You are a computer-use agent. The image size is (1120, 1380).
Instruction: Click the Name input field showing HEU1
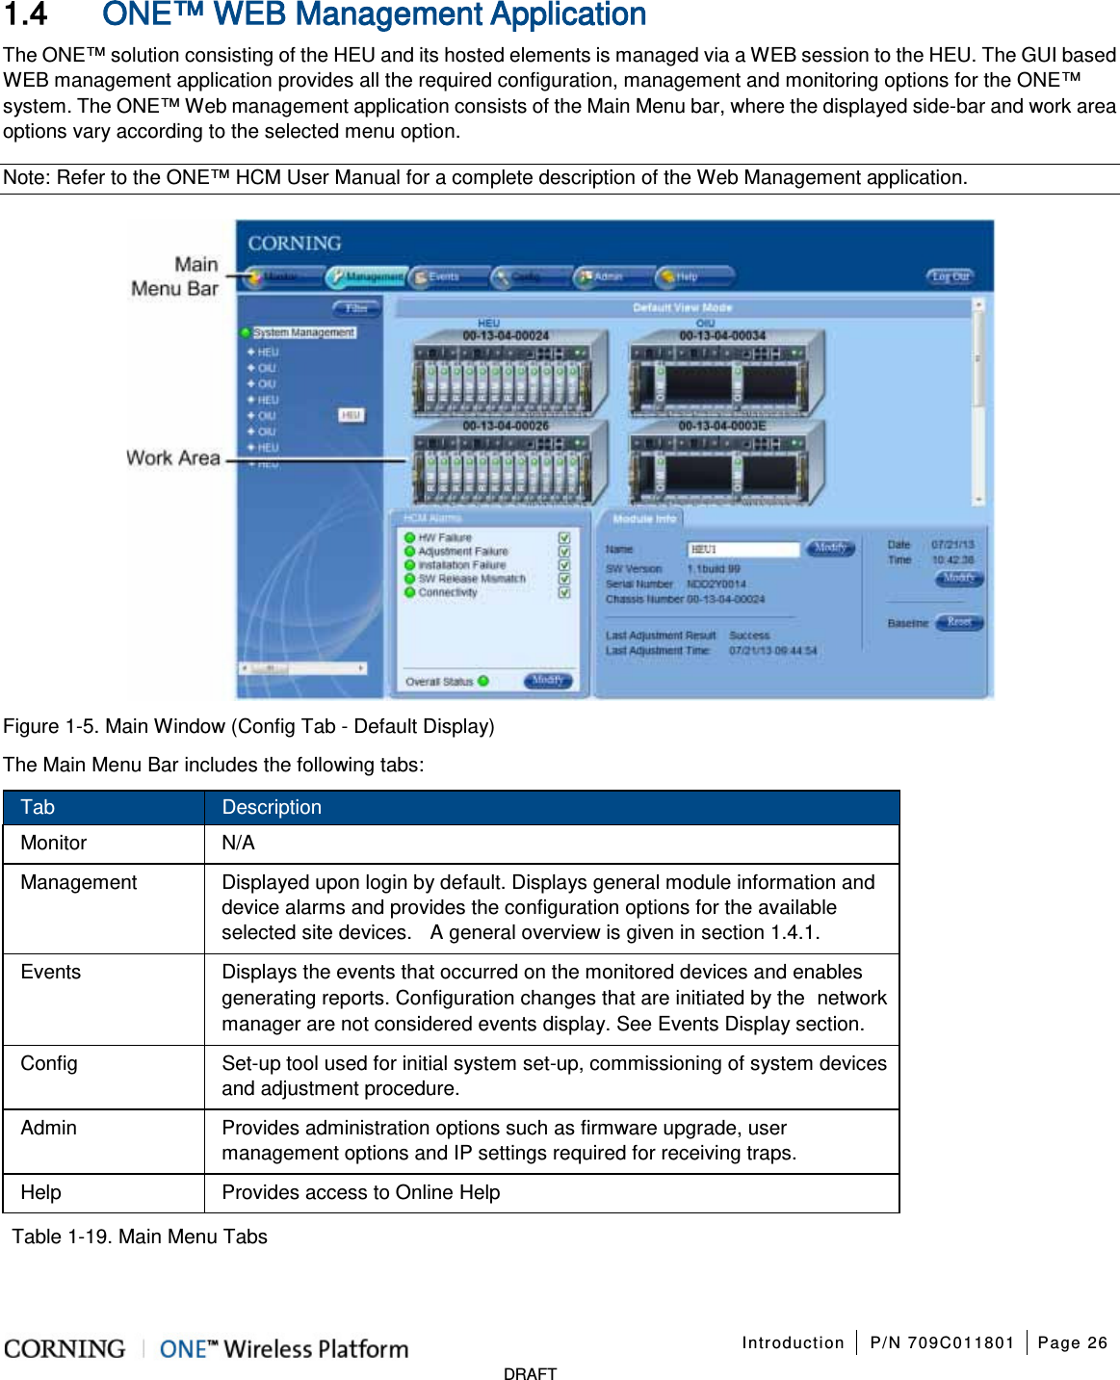743,549
